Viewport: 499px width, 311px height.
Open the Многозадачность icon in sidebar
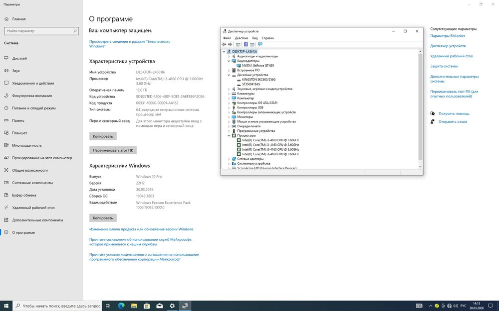pos(6,145)
